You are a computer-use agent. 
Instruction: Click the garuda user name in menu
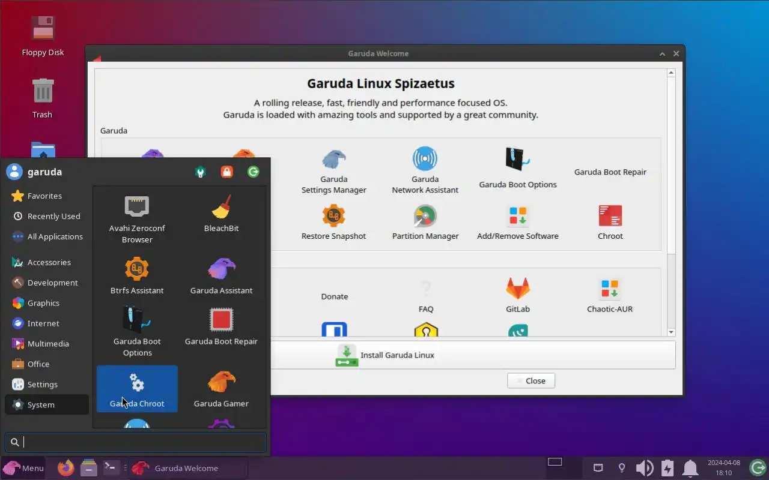tap(44, 172)
